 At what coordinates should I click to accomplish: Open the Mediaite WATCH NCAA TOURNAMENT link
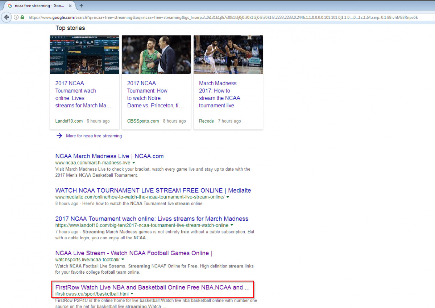click(x=153, y=190)
